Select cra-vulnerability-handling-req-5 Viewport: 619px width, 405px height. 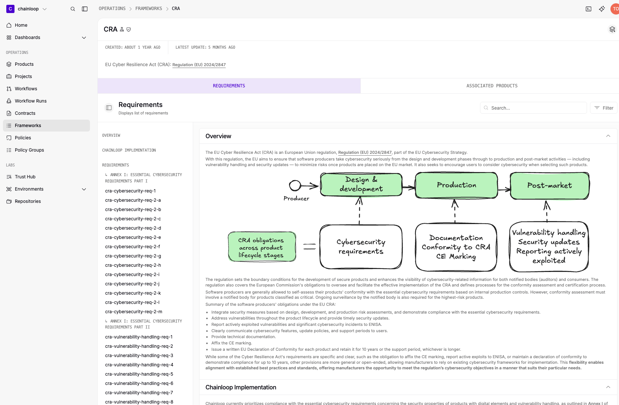tap(139, 374)
